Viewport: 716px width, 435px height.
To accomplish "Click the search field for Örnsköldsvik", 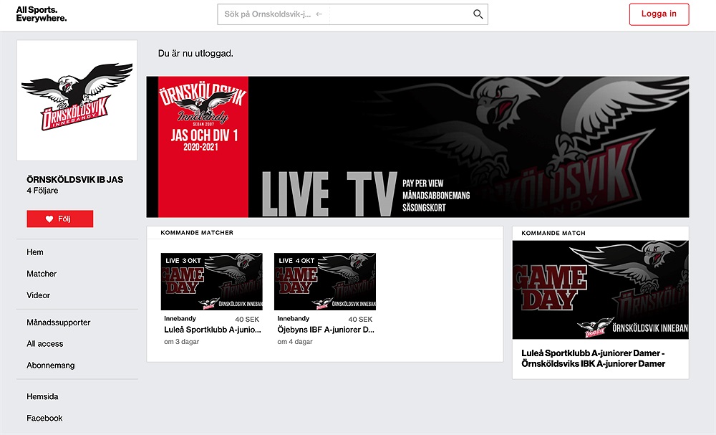I will pos(352,14).
